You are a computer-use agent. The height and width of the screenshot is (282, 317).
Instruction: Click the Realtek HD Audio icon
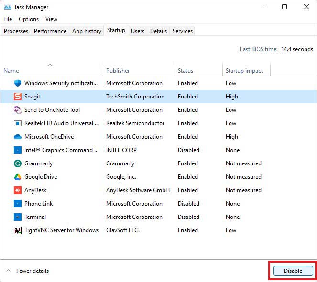[18, 123]
